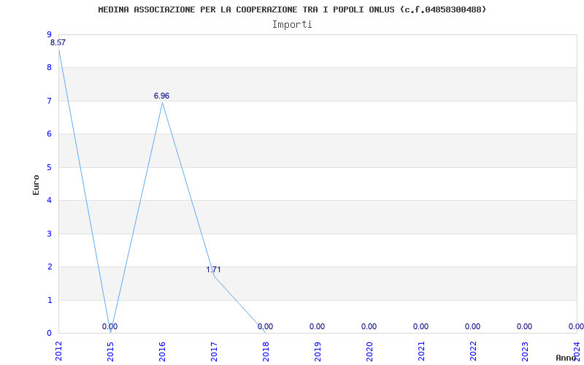Select the 6.96 data point label
The width and height of the screenshot is (584, 365).
161,96
